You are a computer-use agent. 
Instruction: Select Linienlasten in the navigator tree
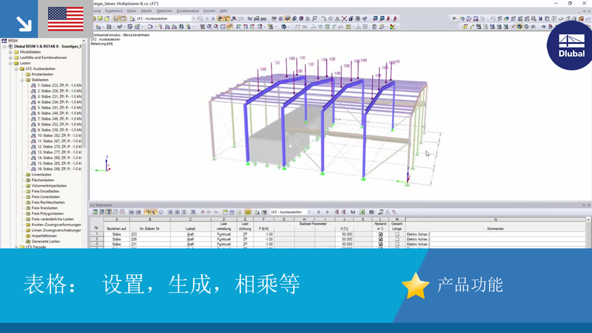click(x=42, y=175)
